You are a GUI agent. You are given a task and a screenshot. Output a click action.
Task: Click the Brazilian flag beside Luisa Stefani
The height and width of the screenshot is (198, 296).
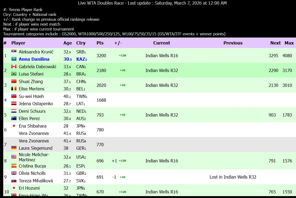[x=14, y=74]
